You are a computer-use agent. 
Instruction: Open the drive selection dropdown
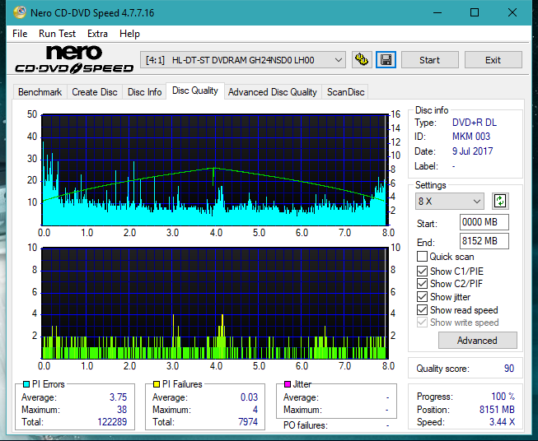pyautogui.click(x=242, y=60)
